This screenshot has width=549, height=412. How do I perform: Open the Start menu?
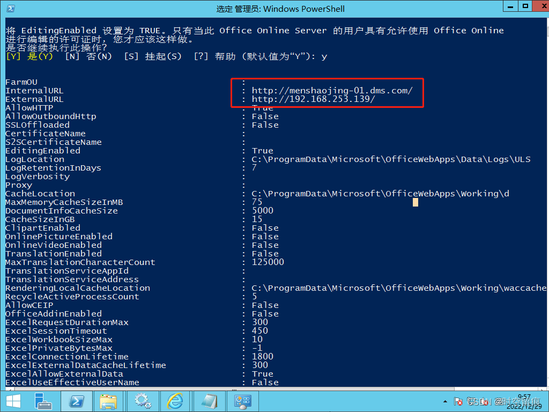13,401
